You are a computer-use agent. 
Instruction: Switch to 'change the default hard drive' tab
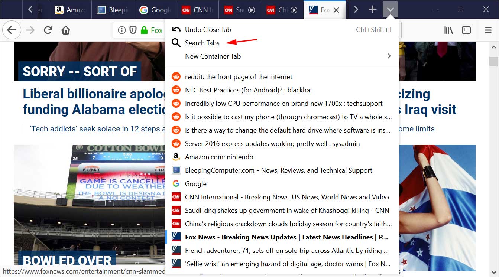coord(282,130)
